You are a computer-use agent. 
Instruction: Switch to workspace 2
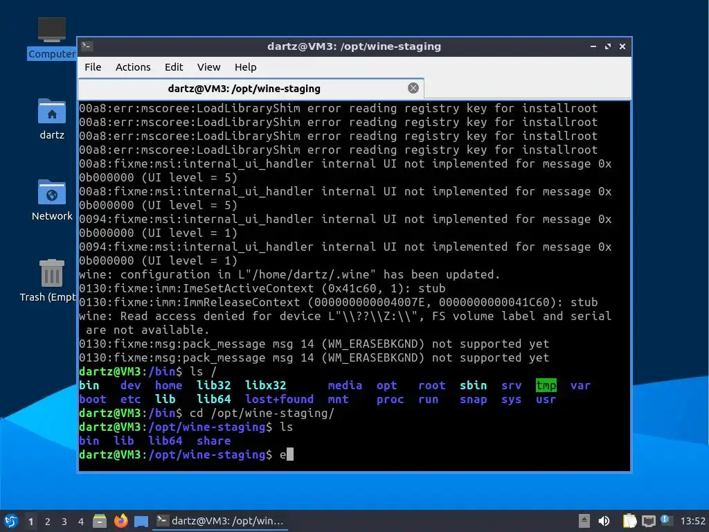[48, 522]
